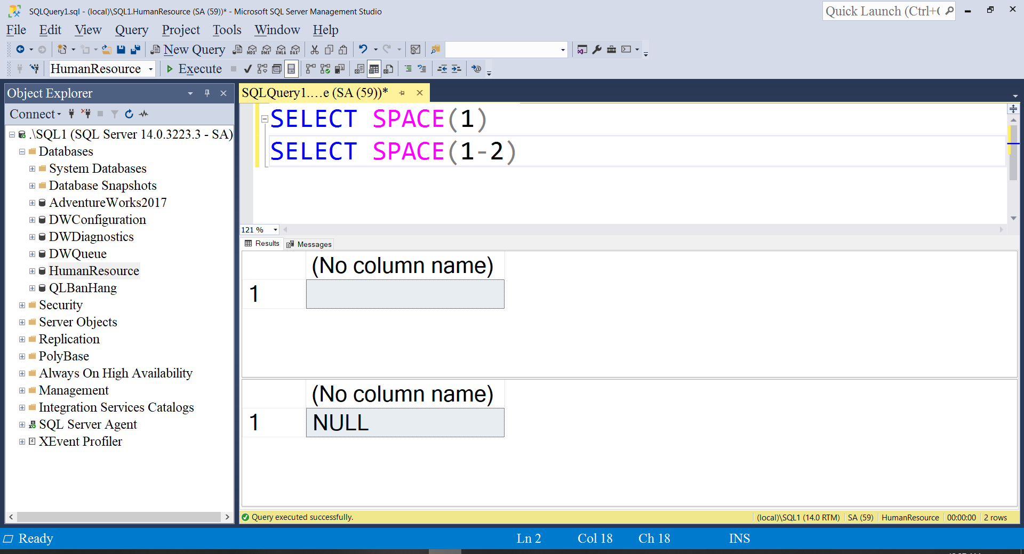Viewport: 1024px width, 554px height.
Task: Click the Parse checkmark icon
Action: (248, 69)
